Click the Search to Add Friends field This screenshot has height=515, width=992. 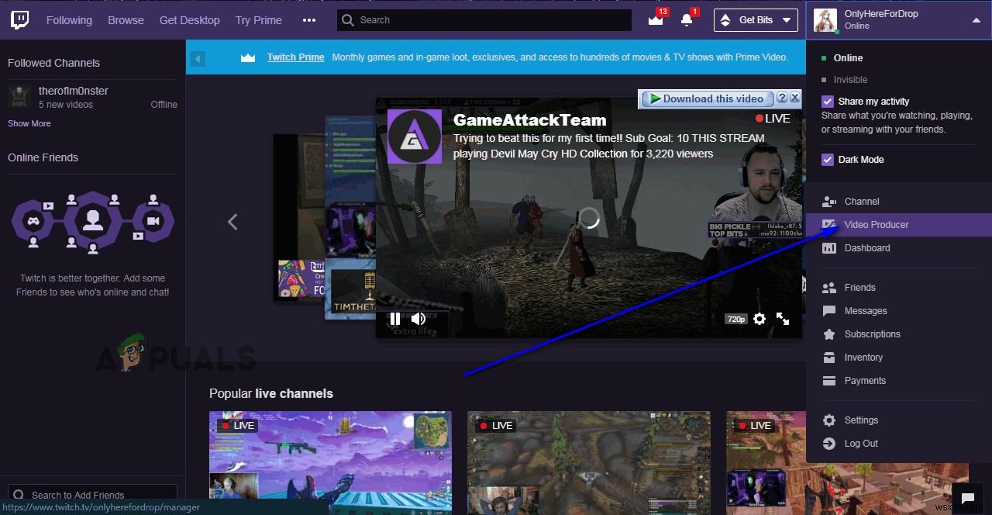(92, 495)
